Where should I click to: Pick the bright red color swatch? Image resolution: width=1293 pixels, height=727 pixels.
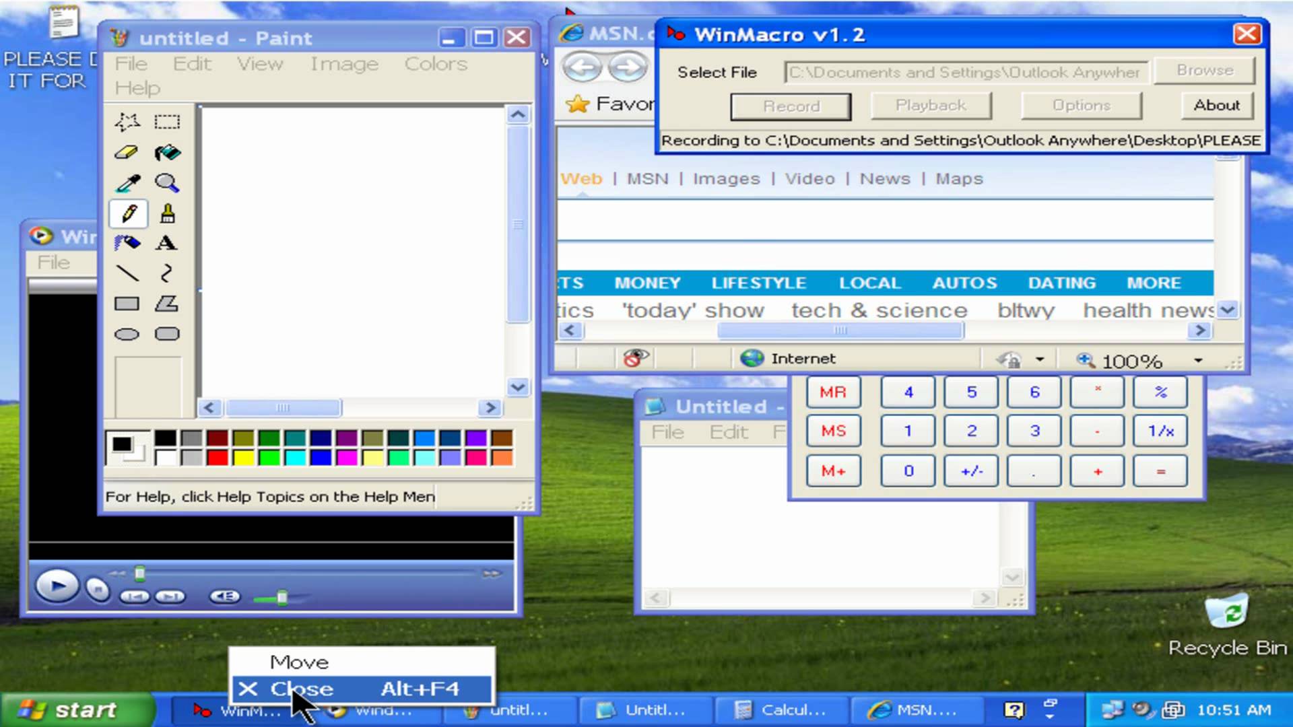coord(217,458)
